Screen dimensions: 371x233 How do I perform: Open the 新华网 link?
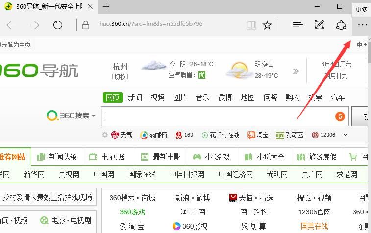click(x=34, y=174)
